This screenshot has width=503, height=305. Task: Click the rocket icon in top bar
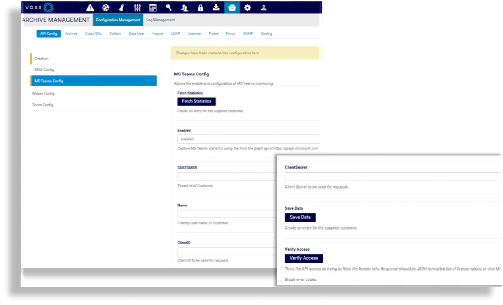121,8
